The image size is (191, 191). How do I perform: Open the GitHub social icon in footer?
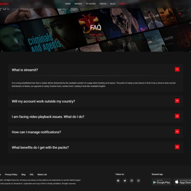coord(132,181)
